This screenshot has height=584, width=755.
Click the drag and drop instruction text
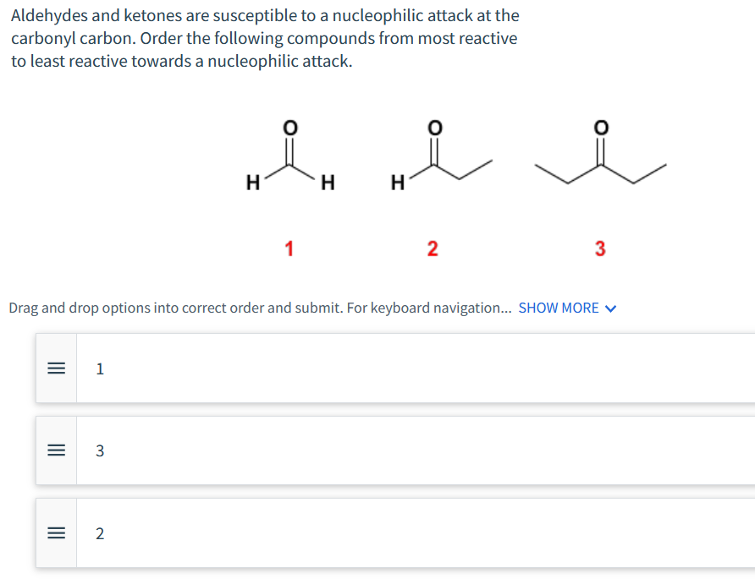tap(261, 308)
